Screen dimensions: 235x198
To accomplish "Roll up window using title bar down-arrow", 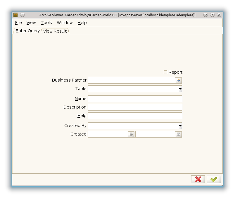I will (x=205, y=15).
